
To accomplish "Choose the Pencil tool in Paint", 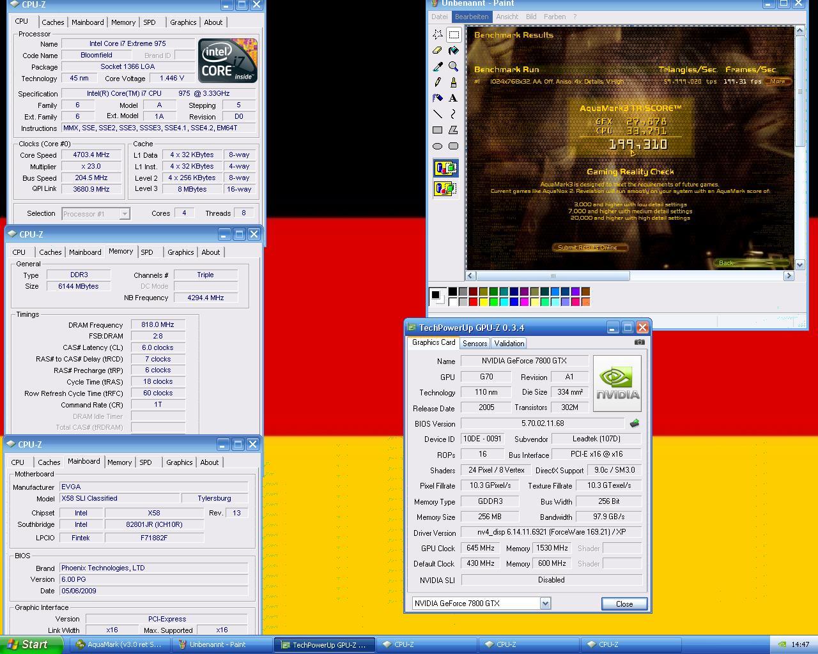I will 438,82.
